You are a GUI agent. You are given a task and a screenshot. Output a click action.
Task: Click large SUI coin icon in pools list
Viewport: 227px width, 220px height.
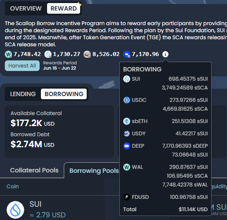point(15,210)
